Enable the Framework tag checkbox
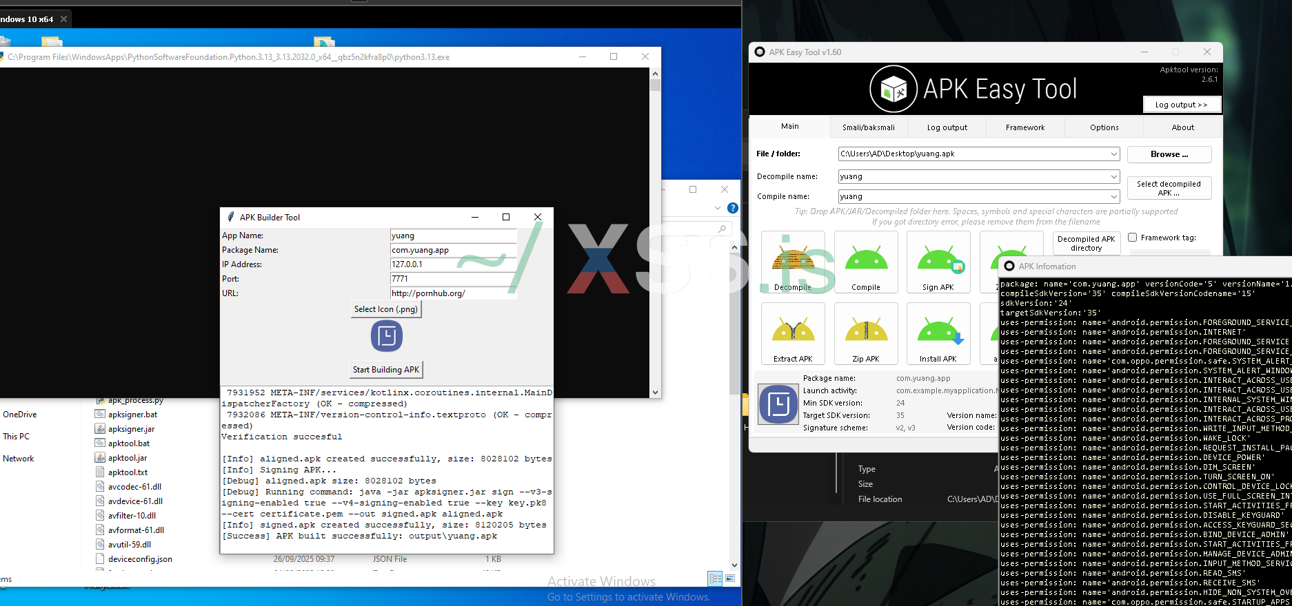Image resolution: width=1292 pixels, height=606 pixels. pos(1132,238)
